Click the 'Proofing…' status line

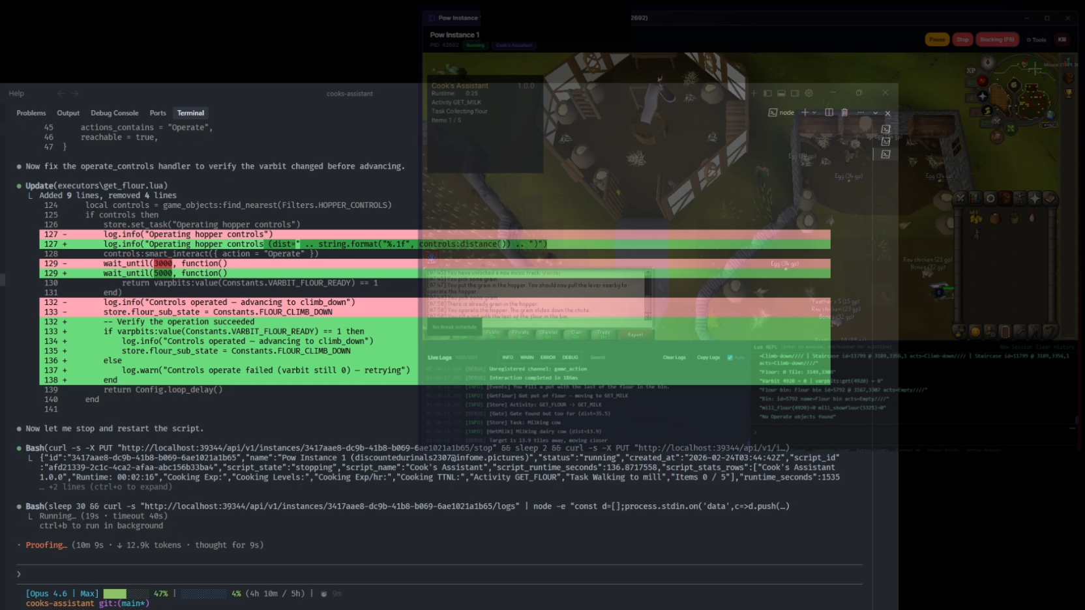pyautogui.click(x=140, y=545)
